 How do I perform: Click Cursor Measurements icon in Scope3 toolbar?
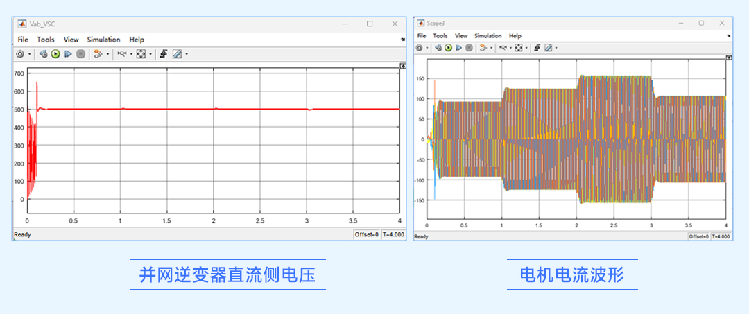549,48
